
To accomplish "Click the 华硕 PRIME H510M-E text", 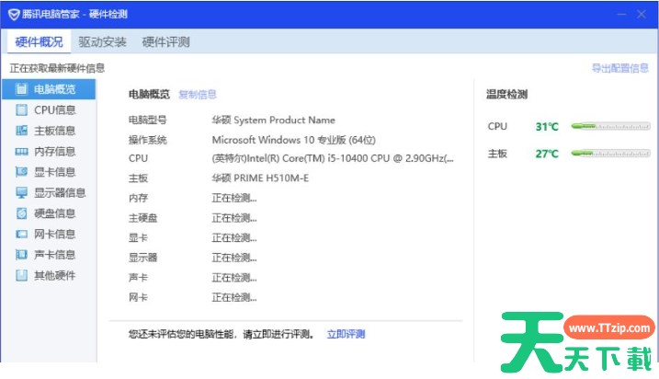I will pyautogui.click(x=260, y=178).
